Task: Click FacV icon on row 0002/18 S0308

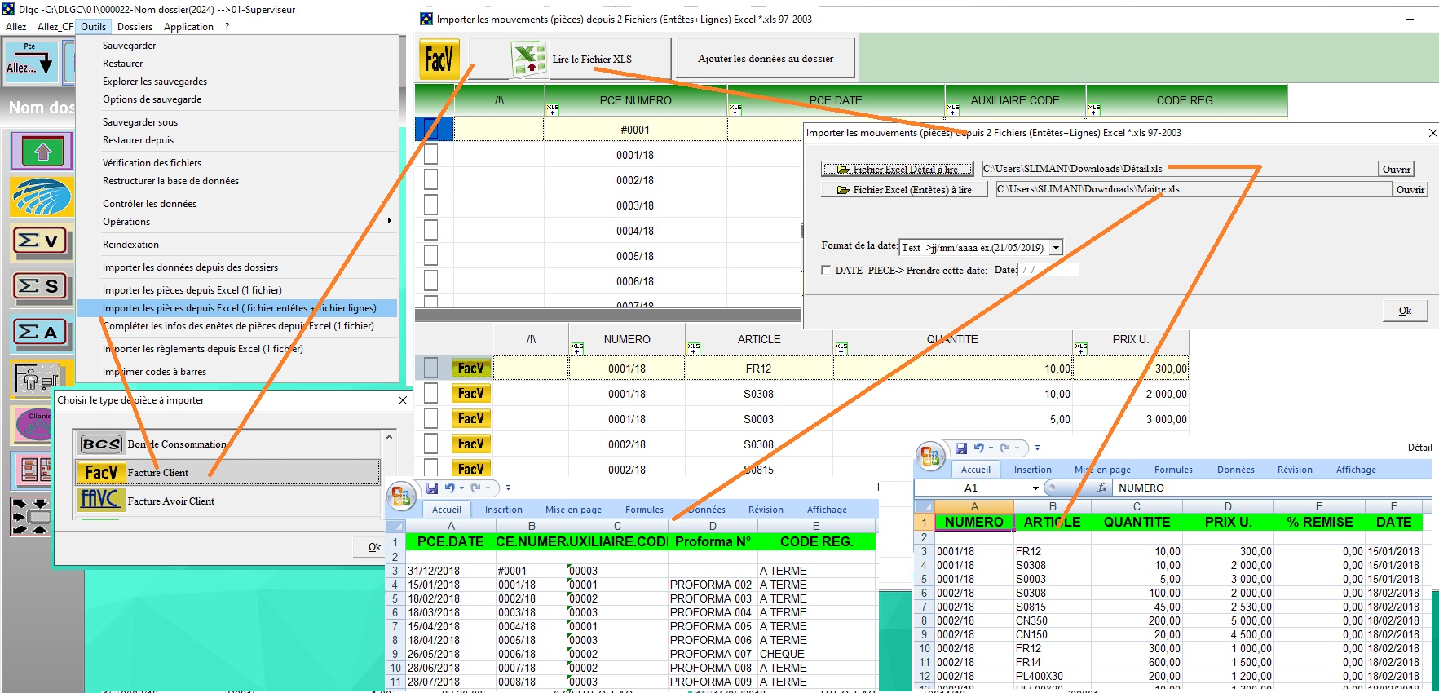Action: (470, 444)
